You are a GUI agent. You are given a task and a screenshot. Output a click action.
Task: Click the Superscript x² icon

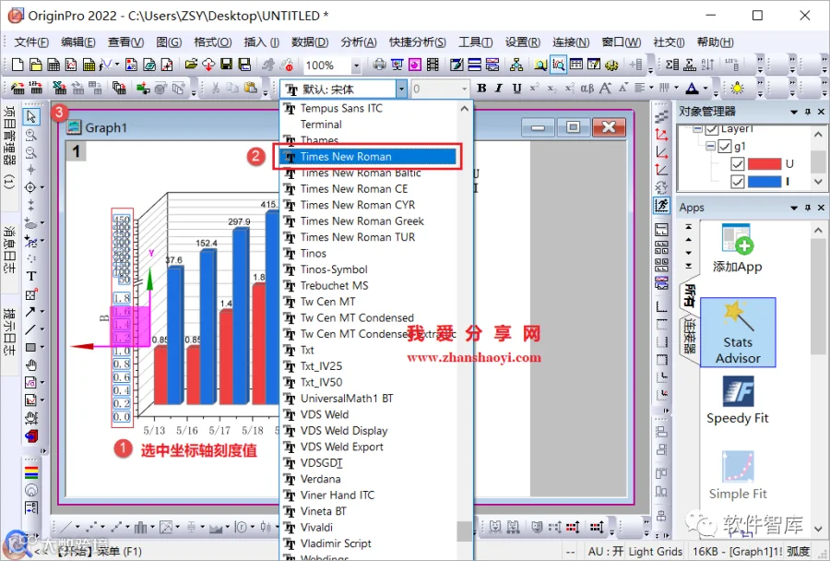tap(534, 89)
